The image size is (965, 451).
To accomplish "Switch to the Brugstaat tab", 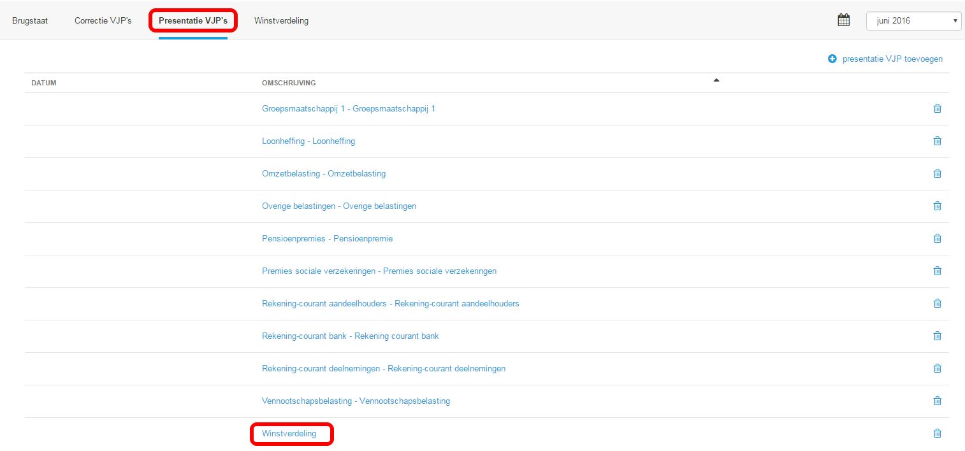I will tap(30, 20).
